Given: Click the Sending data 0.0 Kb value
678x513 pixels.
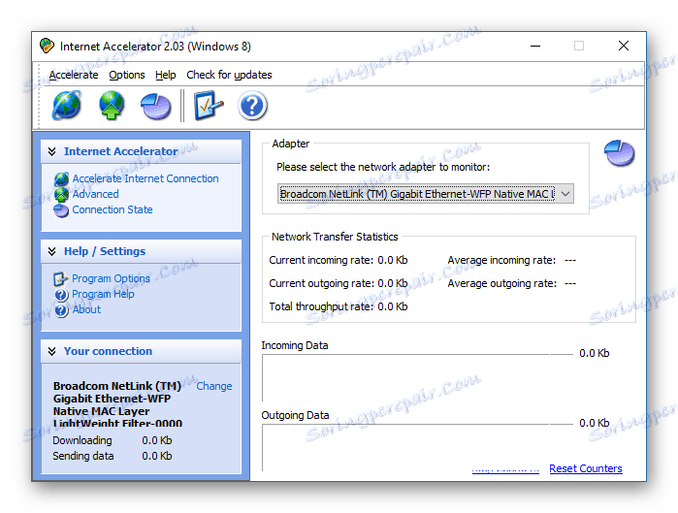Looking at the screenshot, I should tap(157, 456).
